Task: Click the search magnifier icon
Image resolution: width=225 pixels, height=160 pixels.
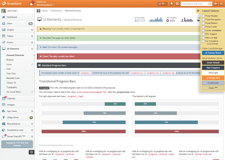Action: (x=210, y=4)
